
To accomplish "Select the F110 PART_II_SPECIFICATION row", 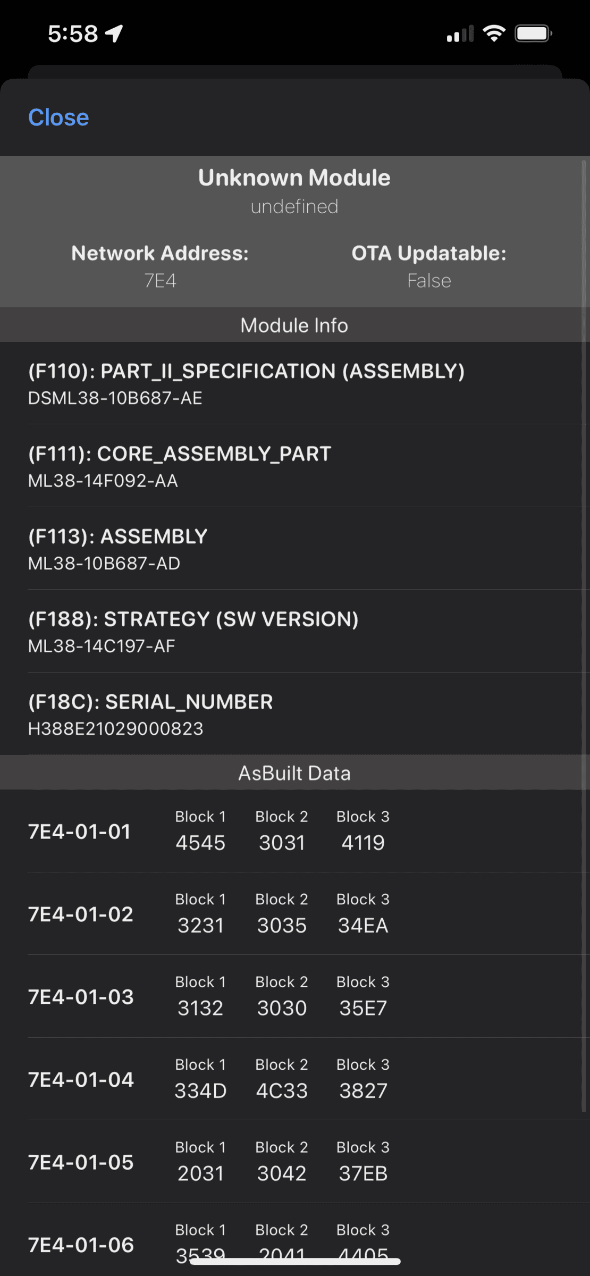I will click(246, 383).
